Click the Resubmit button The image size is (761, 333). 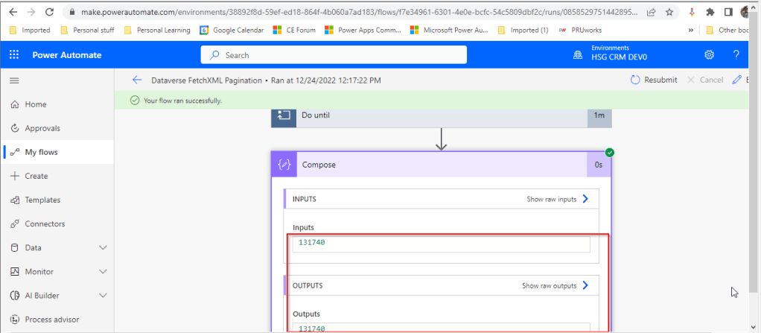[x=654, y=80]
